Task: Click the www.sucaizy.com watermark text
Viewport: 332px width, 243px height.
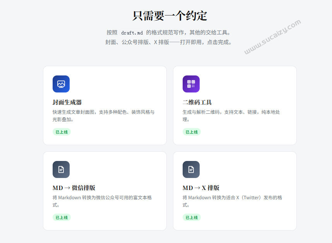Action: (x=272, y=37)
